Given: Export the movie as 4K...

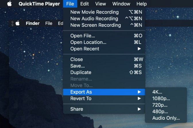Looking at the screenshot, I should coord(166,92).
